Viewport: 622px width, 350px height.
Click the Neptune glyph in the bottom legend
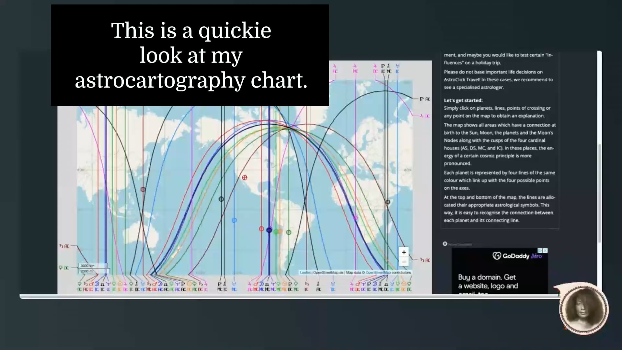[108, 284]
